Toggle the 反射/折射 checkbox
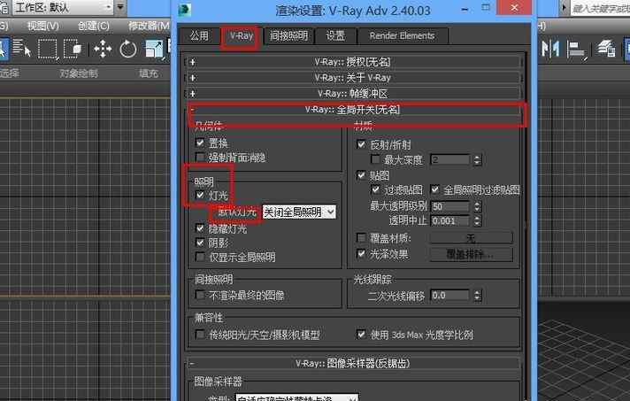Screen dimensions: 630x401 pos(361,144)
